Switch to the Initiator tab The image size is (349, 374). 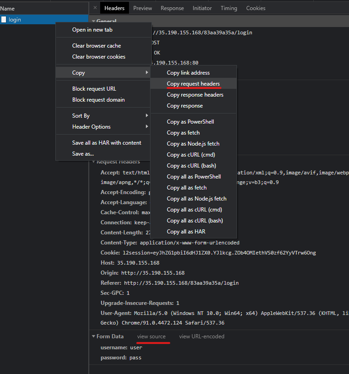202,8
